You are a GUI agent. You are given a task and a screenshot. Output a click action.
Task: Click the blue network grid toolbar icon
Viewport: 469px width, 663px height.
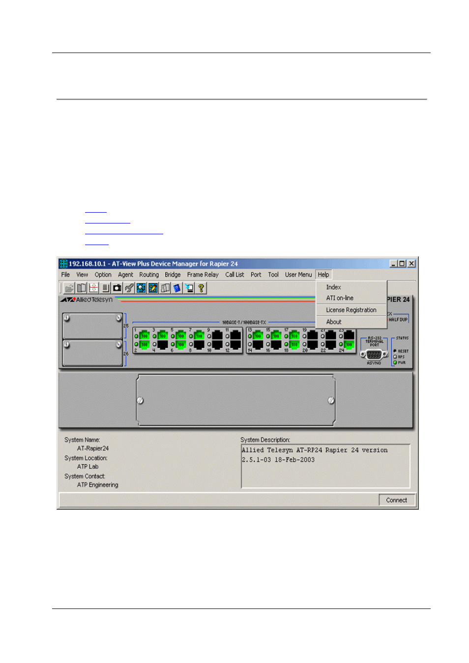(x=141, y=288)
